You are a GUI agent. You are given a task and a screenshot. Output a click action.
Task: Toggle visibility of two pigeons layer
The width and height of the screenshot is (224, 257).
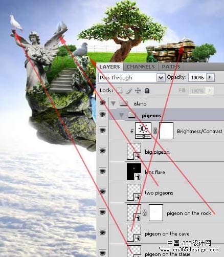[x=102, y=191]
